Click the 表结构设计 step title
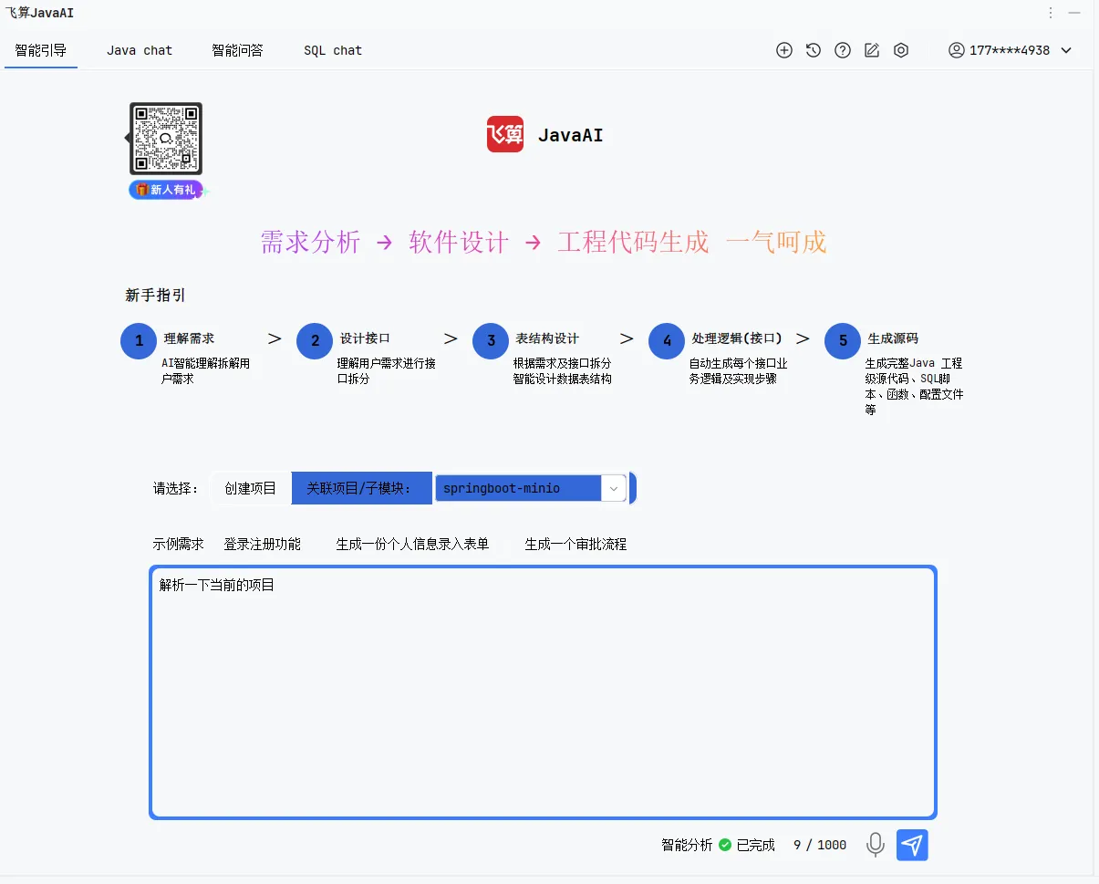This screenshot has height=884, width=1099. pyautogui.click(x=547, y=338)
